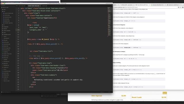Click line number 10 in gutter

(x=18, y=30)
